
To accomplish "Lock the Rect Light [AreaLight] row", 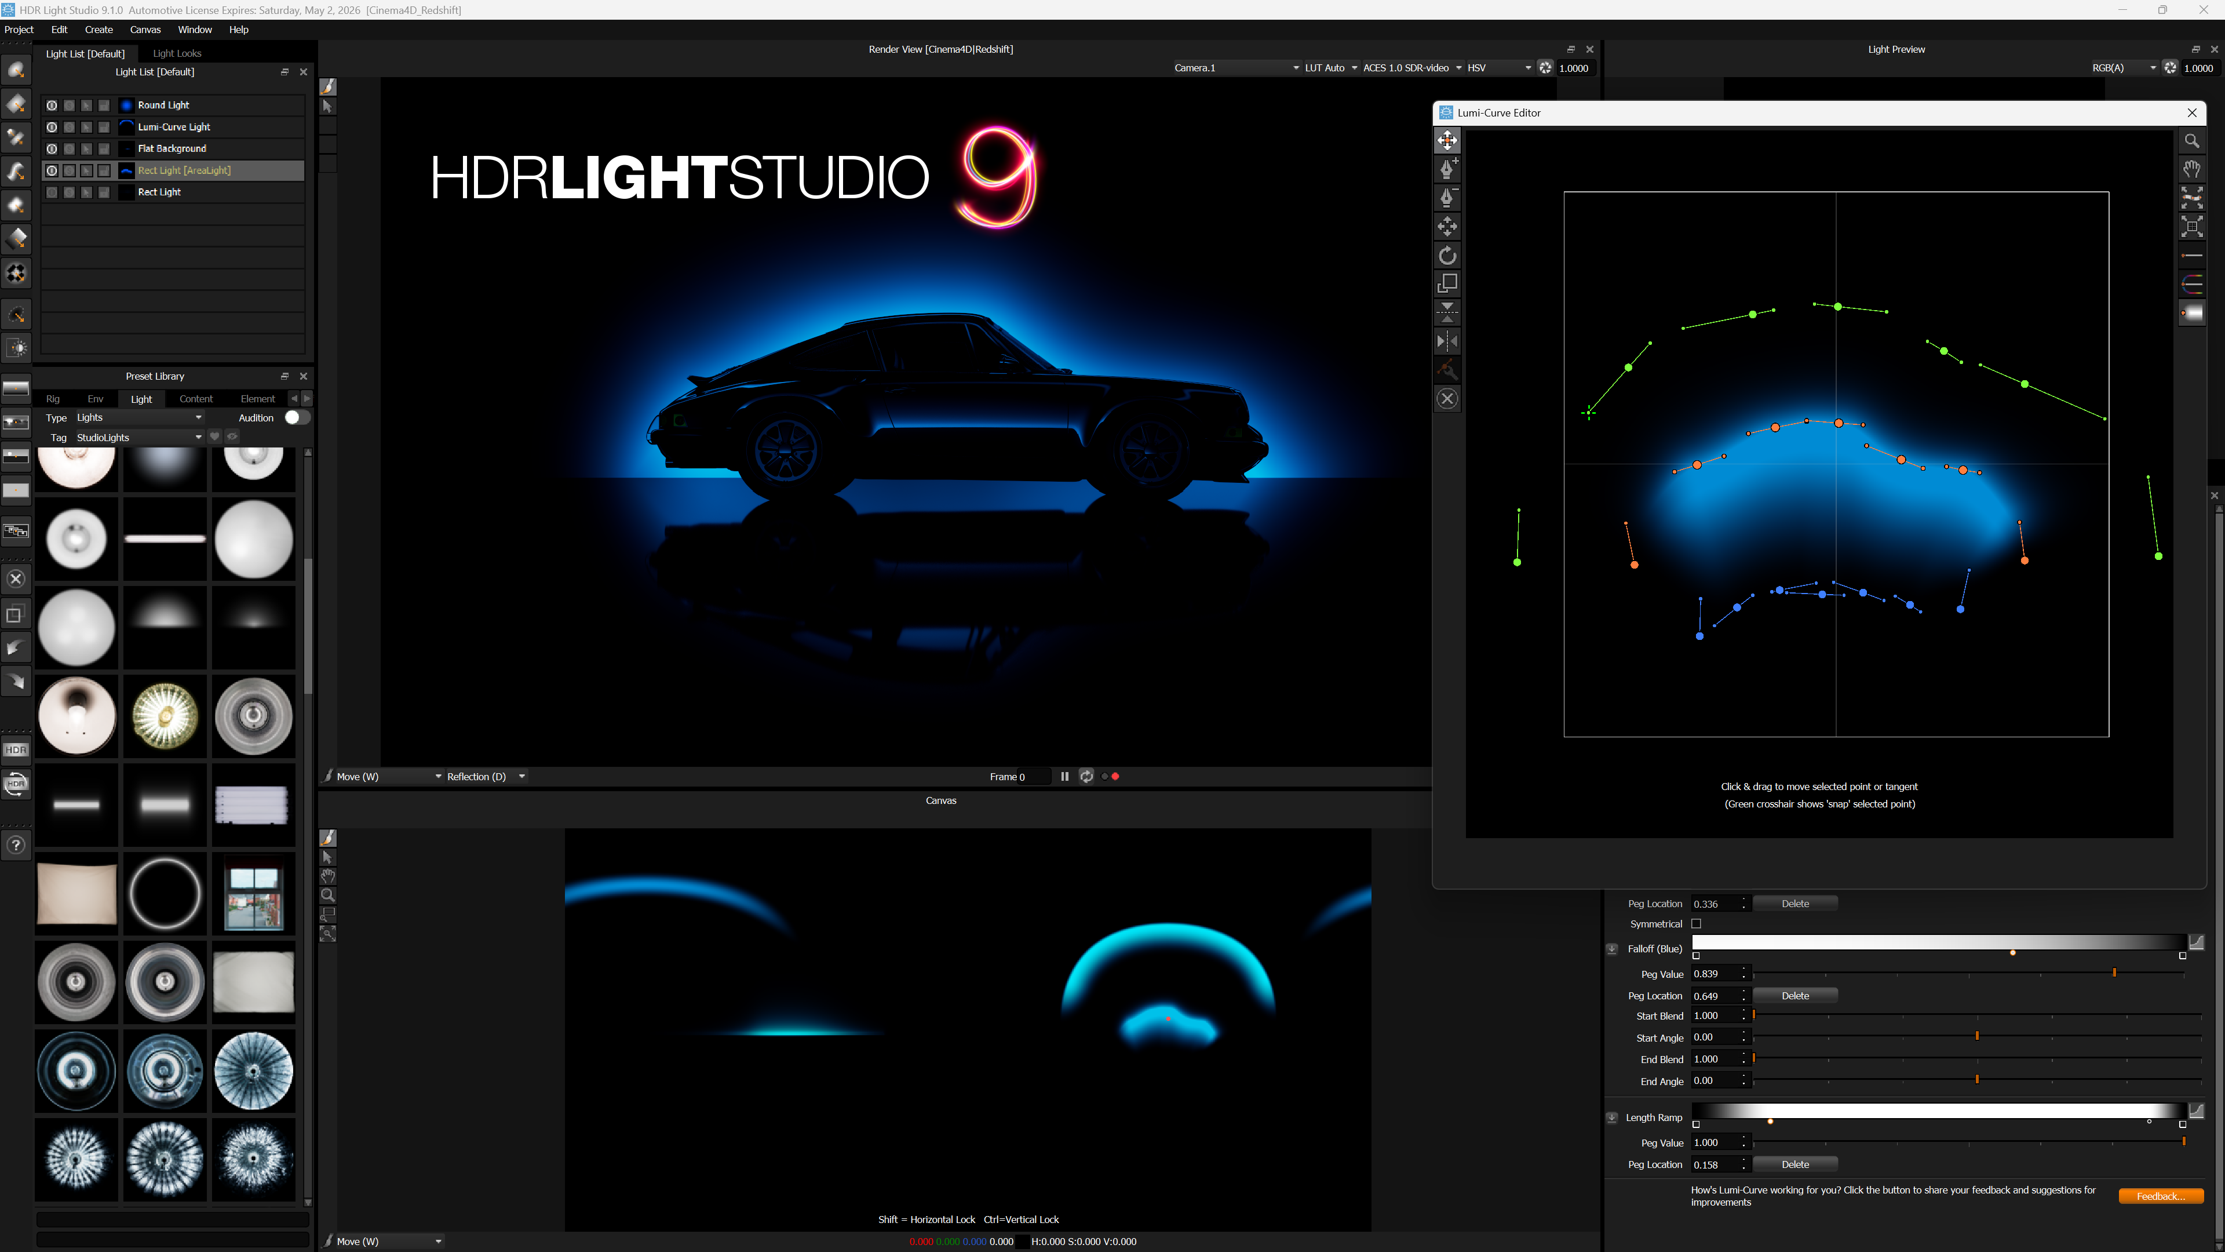I will [104, 170].
